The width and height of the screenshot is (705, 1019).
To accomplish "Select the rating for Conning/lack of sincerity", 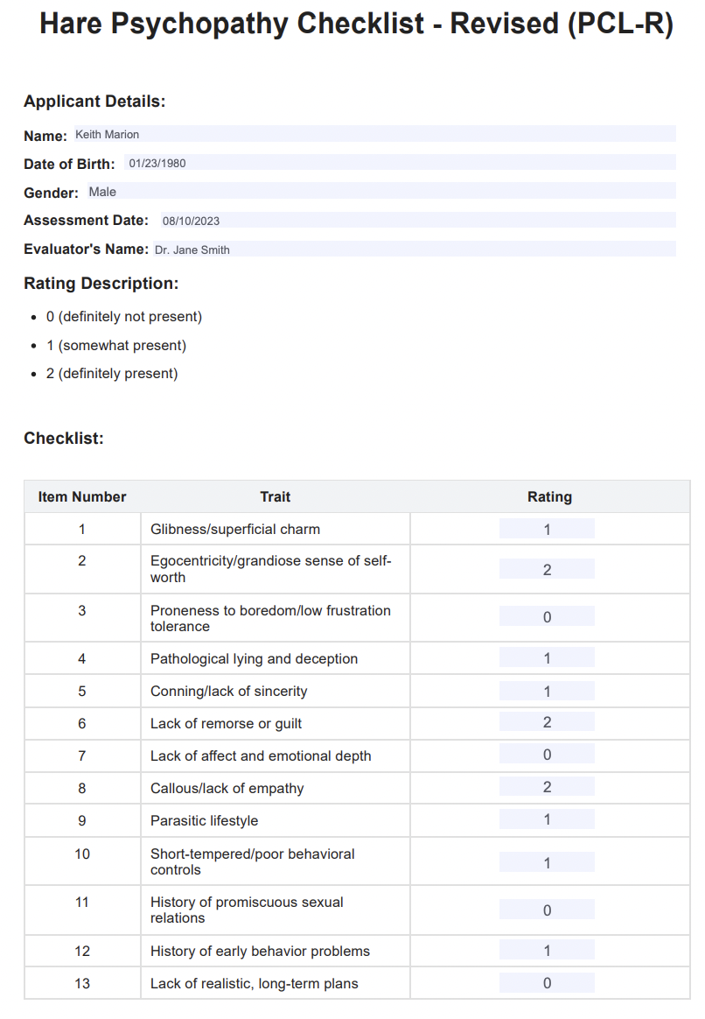I will click(546, 690).
